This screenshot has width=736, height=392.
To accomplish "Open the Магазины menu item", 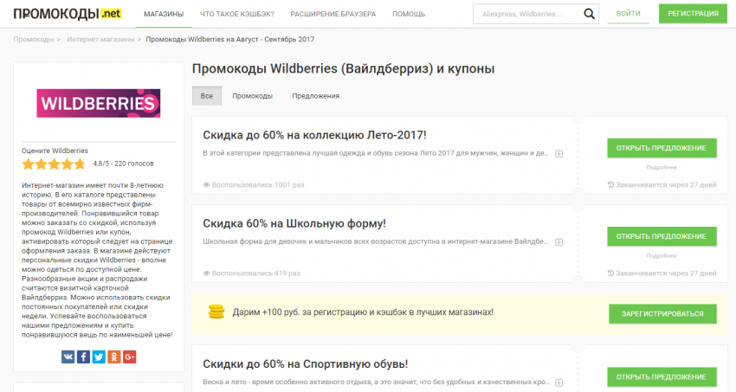I will (164, 14).
